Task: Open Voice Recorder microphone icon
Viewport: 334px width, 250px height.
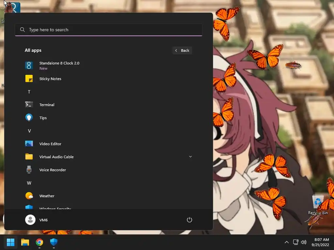Action: pos(29,170)
